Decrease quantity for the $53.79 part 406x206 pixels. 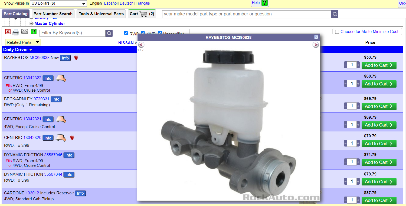345,65
